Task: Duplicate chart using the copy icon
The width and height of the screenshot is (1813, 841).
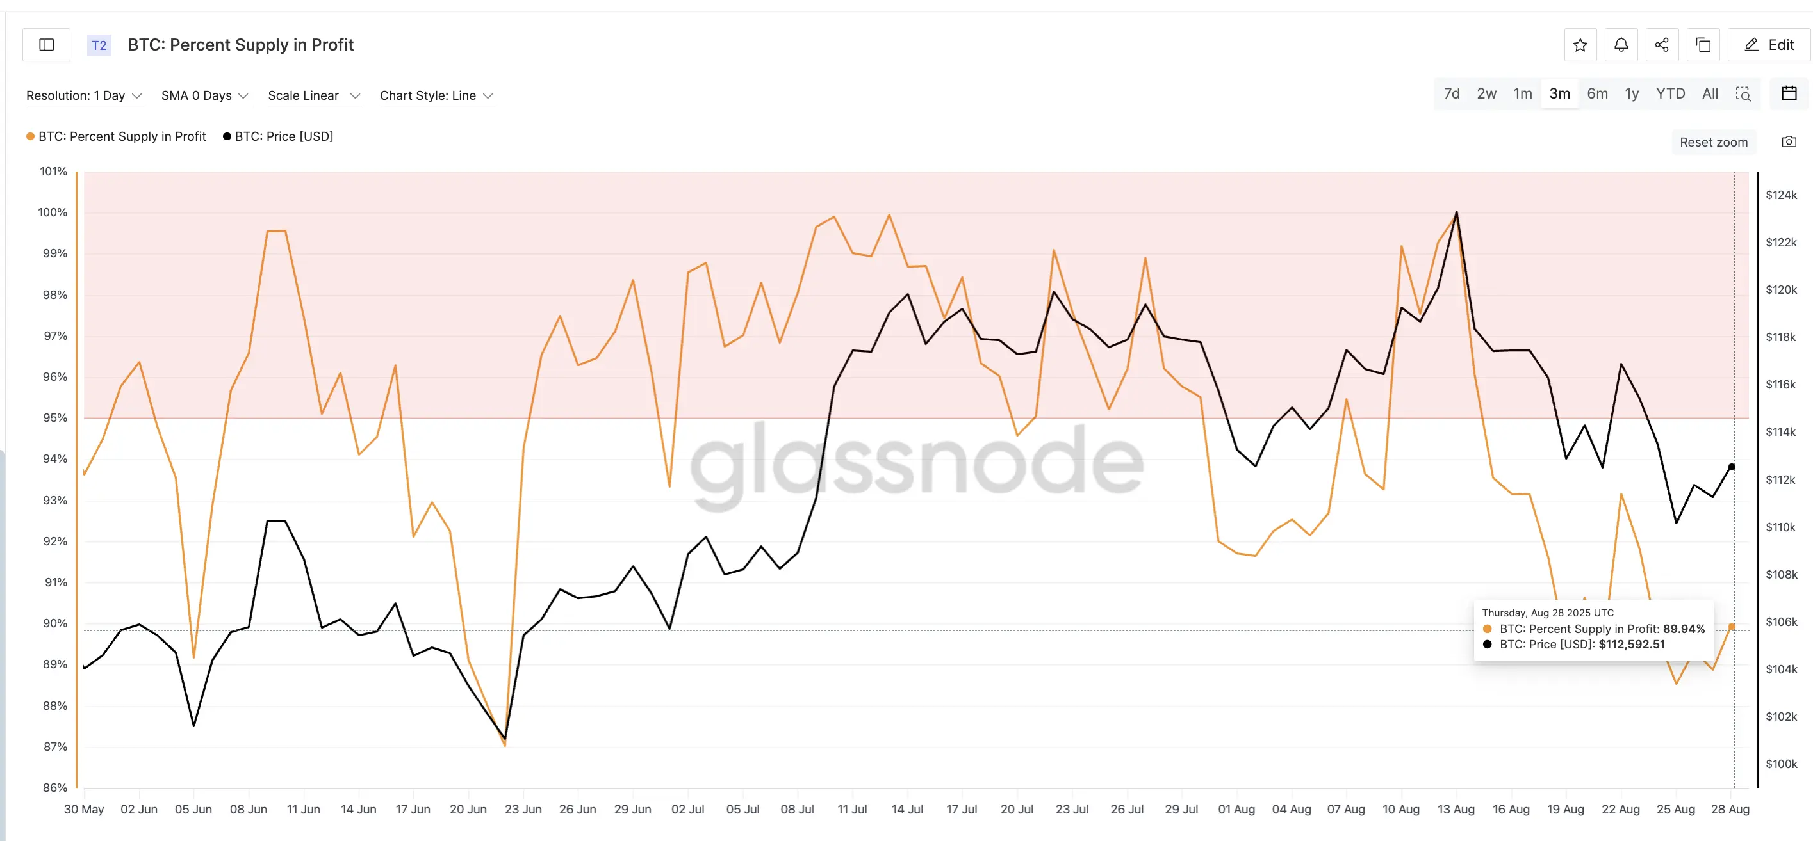Action: coord(1703,45)
